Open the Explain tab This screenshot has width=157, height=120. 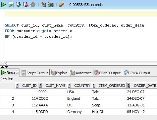[x=59, y=73]
